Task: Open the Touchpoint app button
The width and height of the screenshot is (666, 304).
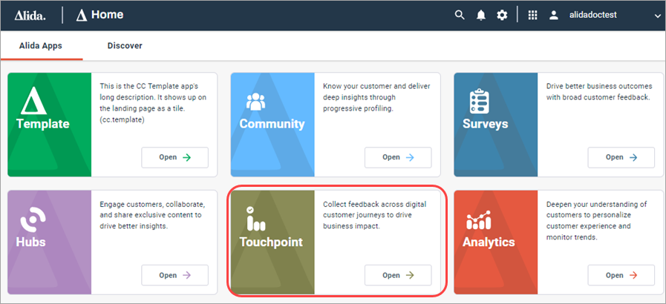Action: point(398,275)
